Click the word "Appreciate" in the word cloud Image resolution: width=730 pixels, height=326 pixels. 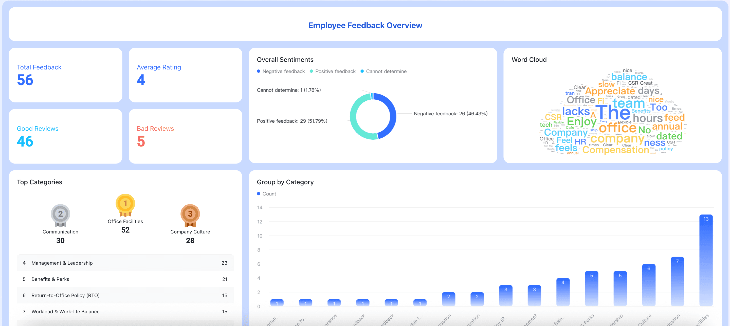pos(610,91)
